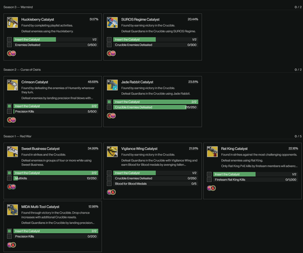Click the Huckleberry Catalyst title
Viewport: 303px width, 253px height.
38,19
